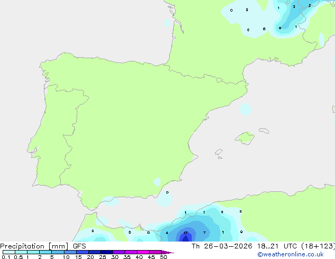Click the '40' legend scale label

click(139, 257)
